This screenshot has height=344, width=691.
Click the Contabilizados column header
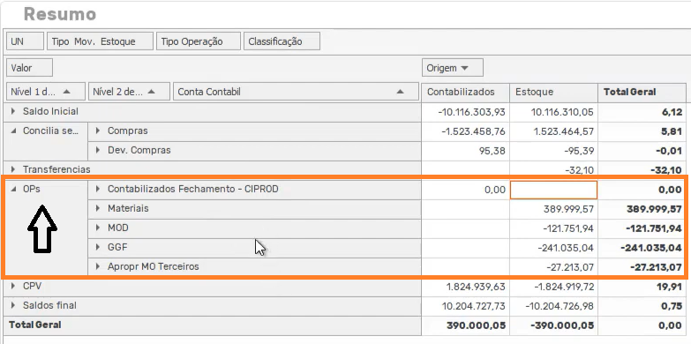pos(465,92)
